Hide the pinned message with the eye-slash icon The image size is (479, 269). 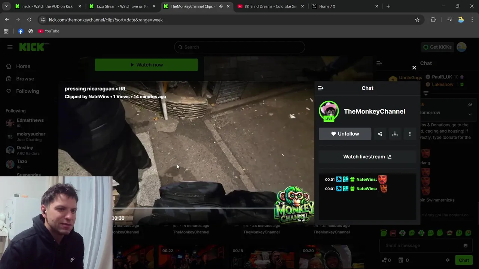tap(470, 105)
